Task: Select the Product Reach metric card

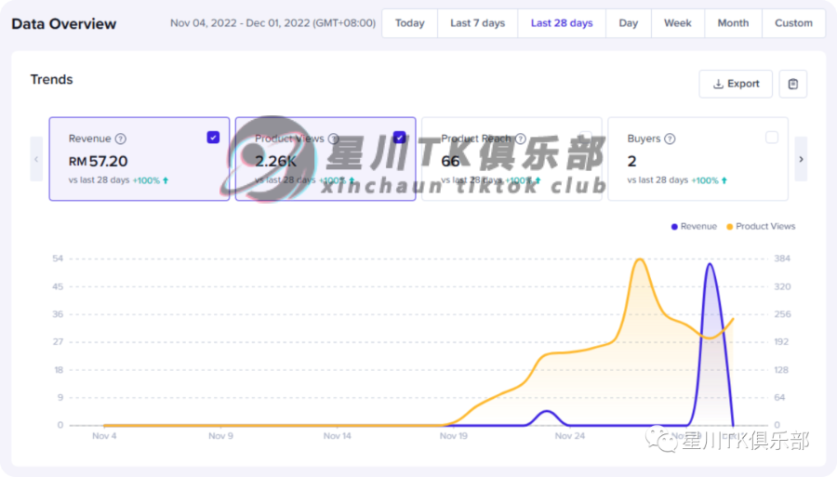Action: [511, 159]
